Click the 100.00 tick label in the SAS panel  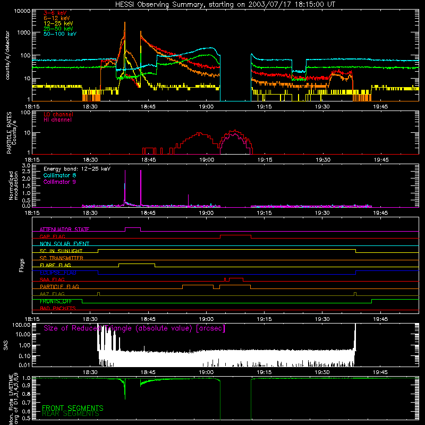pyautogui.click(x=21, y=325)
